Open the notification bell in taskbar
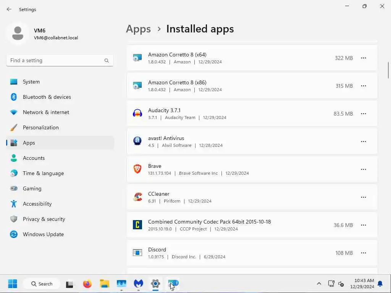Viewport: 391px width, 293px height. 380,284
